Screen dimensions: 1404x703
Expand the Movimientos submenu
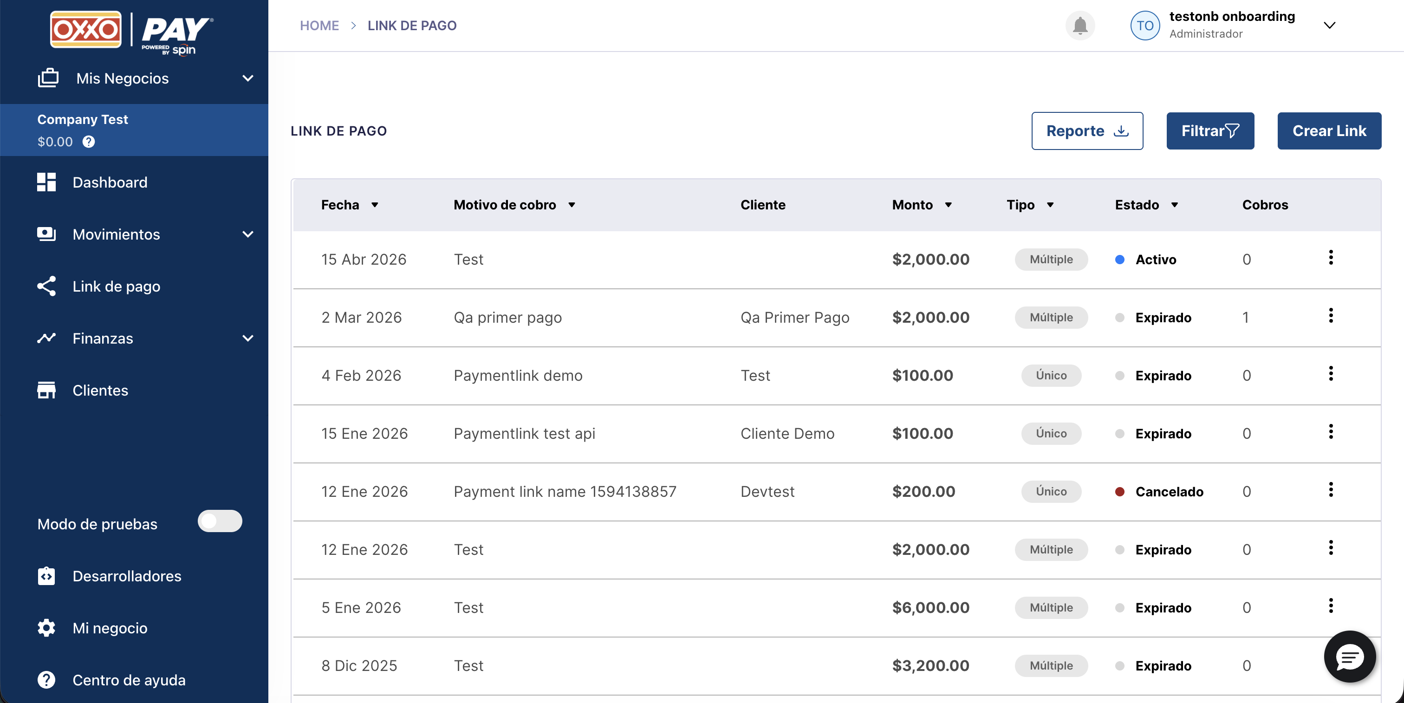[247, 234]
